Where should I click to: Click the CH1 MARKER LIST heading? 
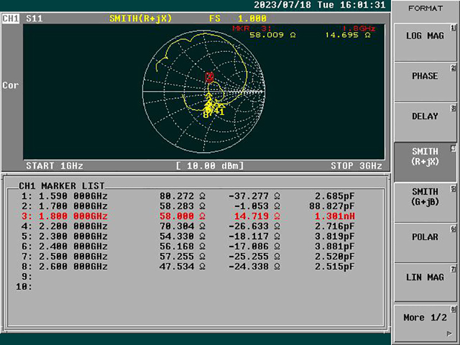62,186
